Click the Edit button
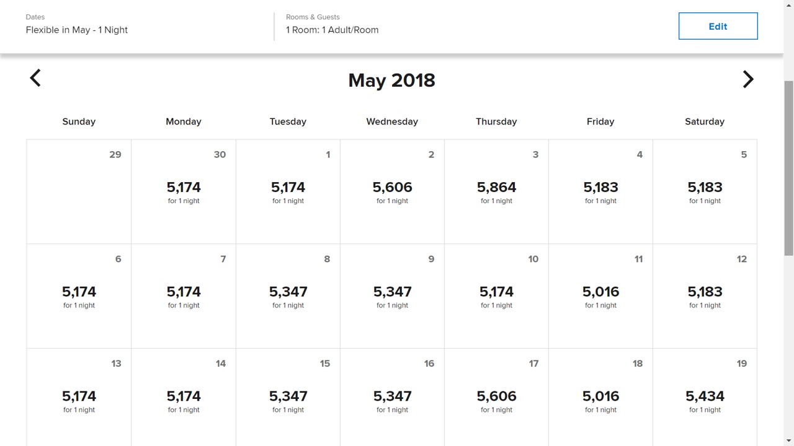The width and height of the screenshot is (794, 446). click(x=718, y=26)
